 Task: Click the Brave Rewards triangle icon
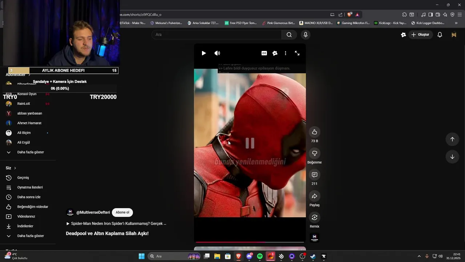coord(357,15)
